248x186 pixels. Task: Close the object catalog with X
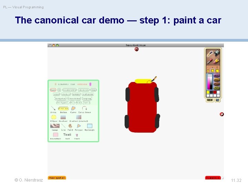[55, 84]
